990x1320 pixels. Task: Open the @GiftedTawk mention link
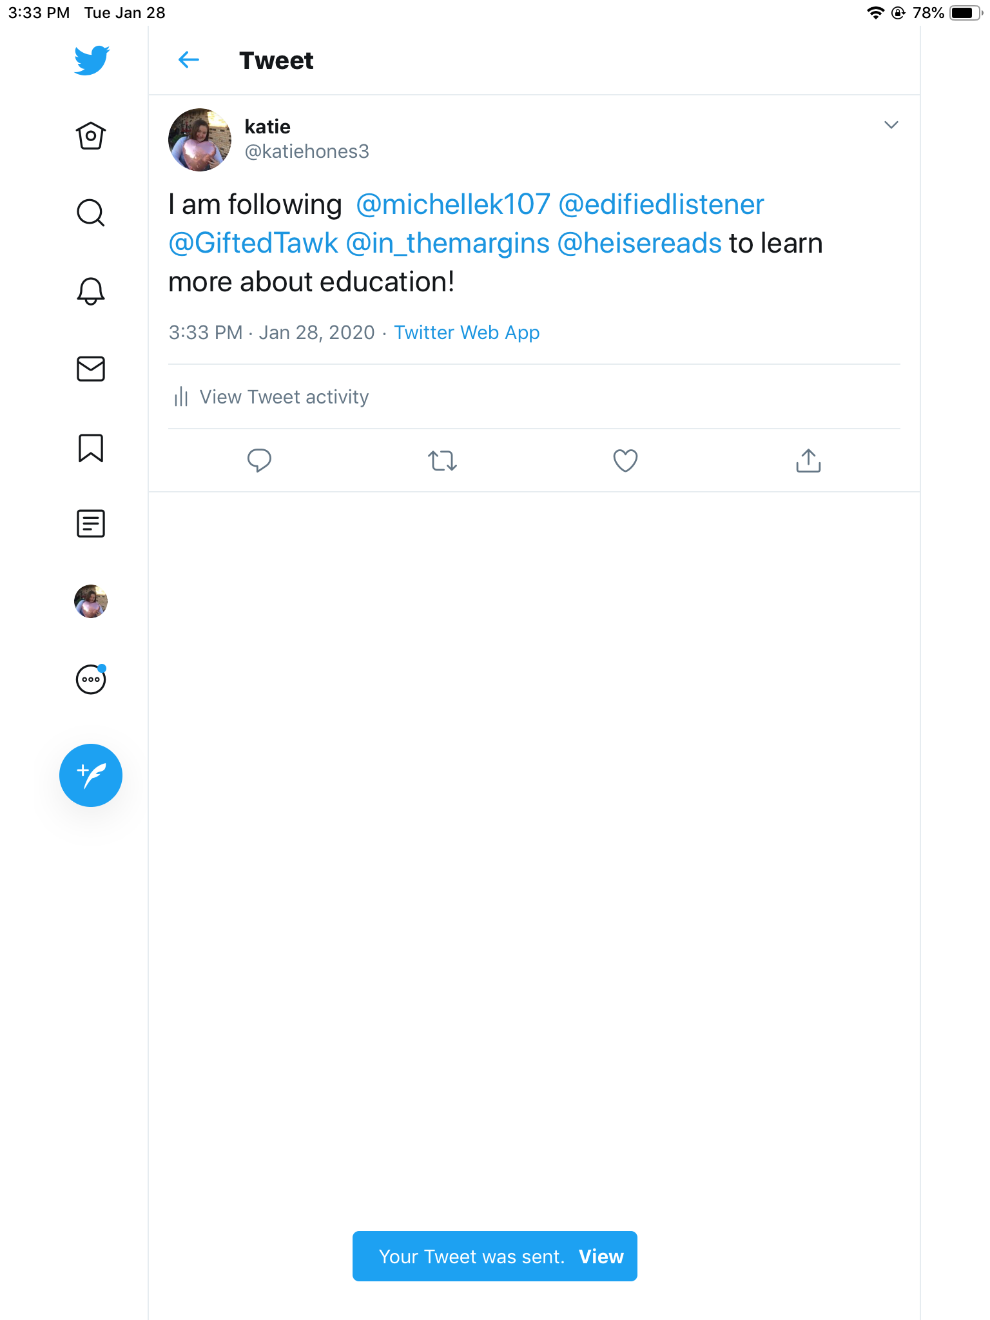253,244
